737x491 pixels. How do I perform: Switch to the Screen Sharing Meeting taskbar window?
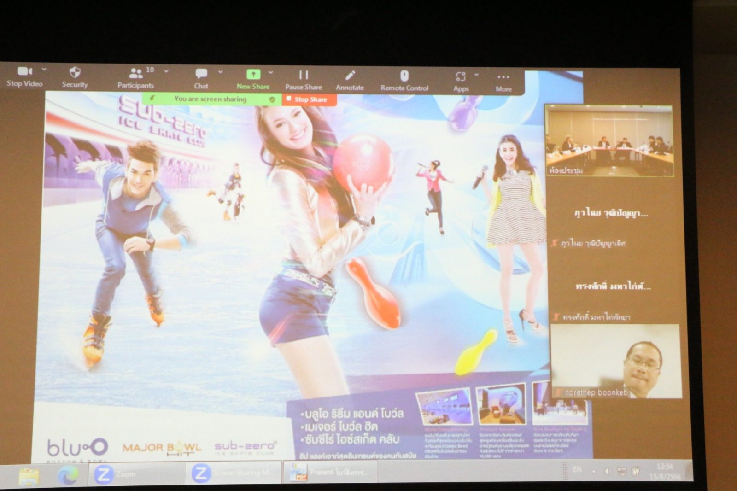click(234, 473)
